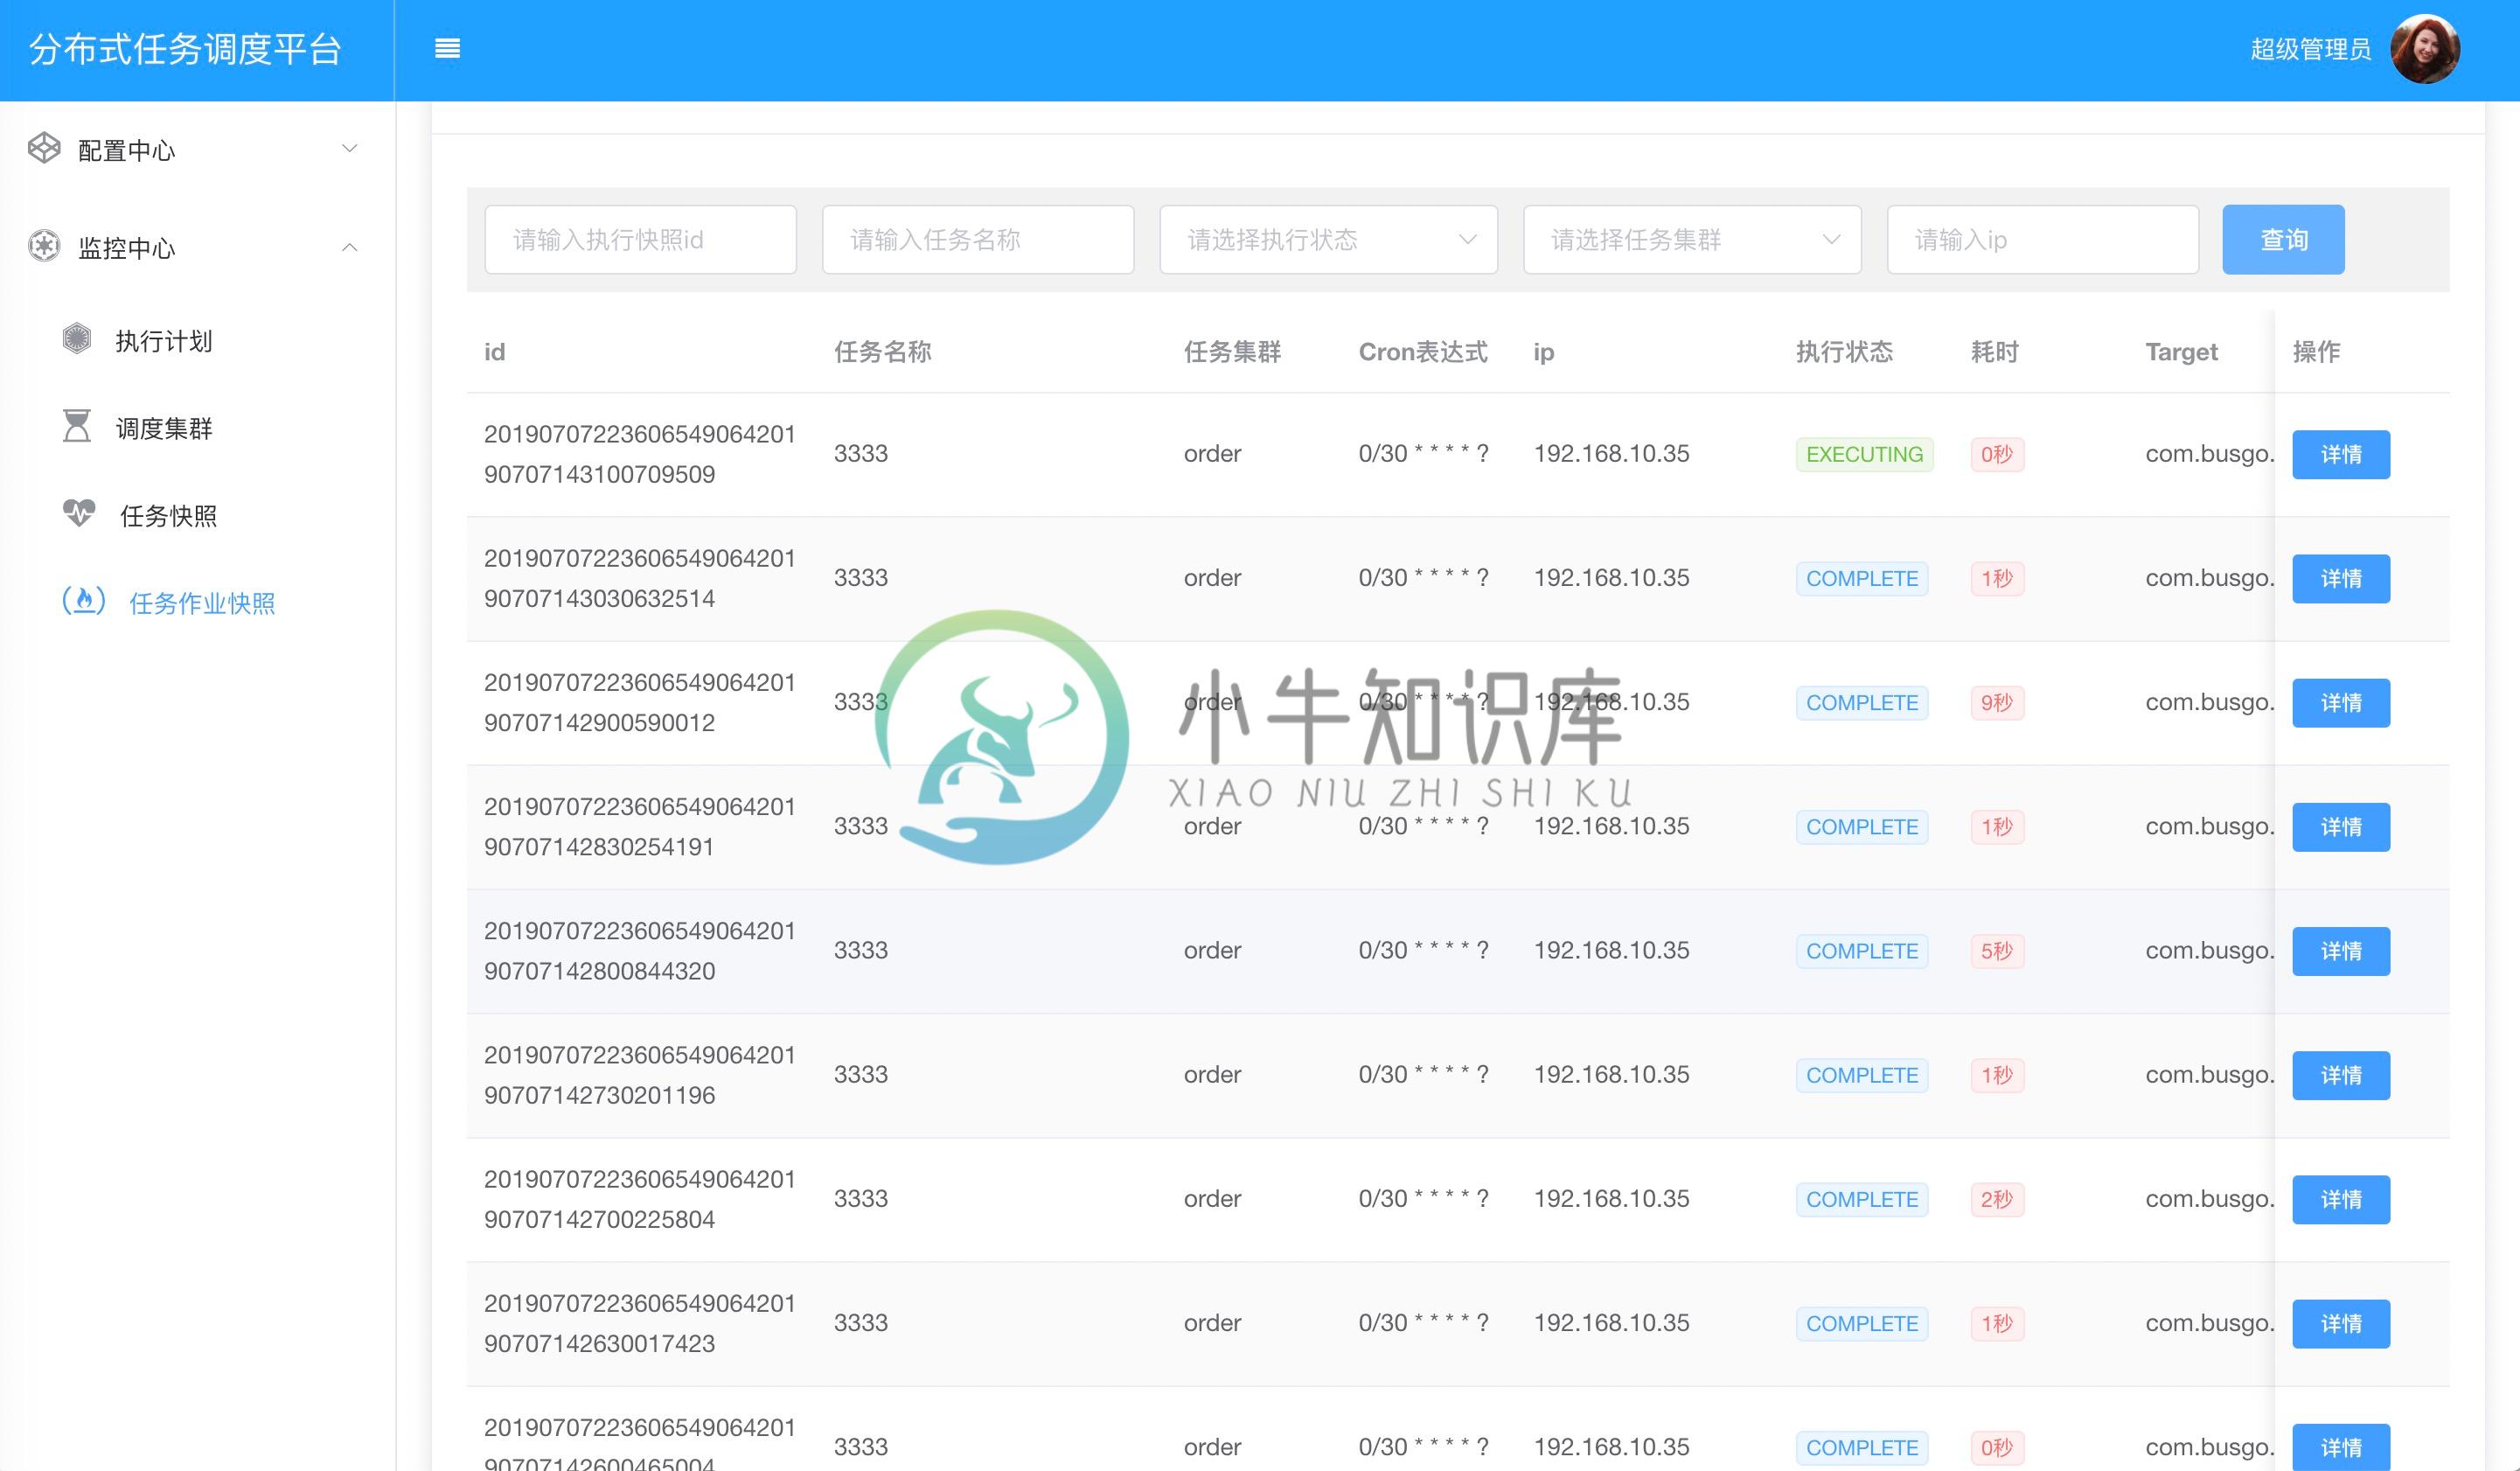2520x1471 pixels.
Task: Focus the 请输入任务名称 input
Action: click(x=978, y=240)
